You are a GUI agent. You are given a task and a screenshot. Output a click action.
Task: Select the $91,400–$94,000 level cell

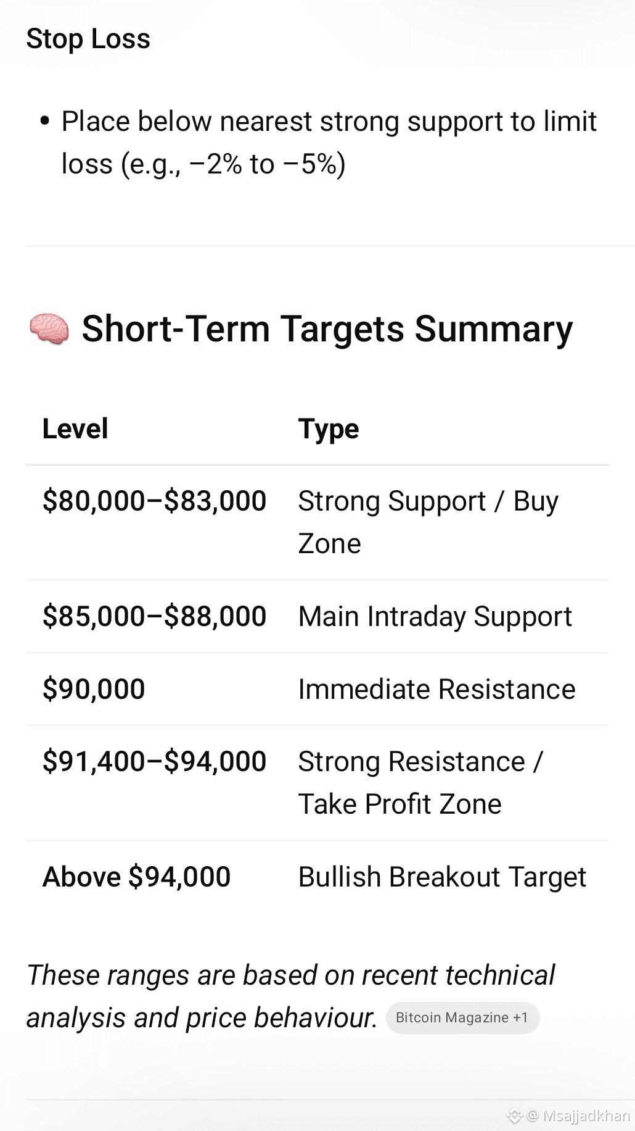click(154, 761)
